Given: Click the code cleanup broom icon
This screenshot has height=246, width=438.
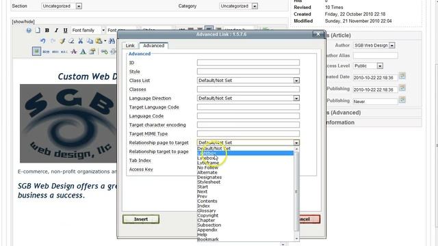Looking at the screenshot, I should pos(62,41).
